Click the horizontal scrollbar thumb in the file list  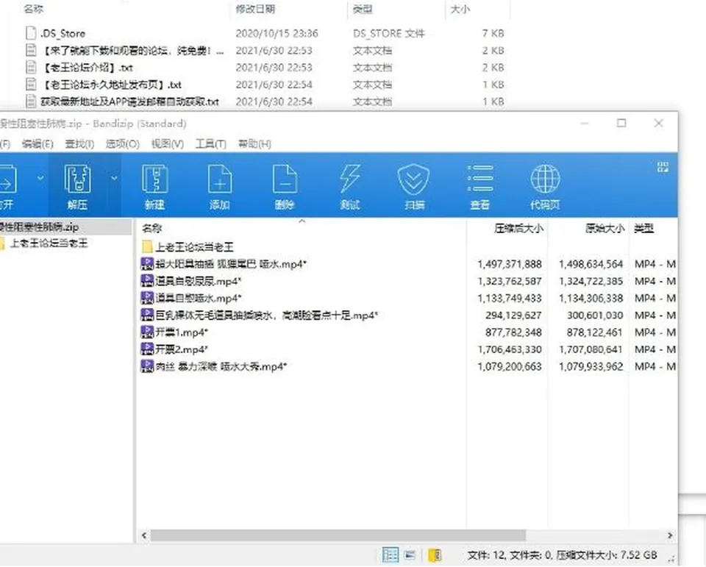pos(338,535)
